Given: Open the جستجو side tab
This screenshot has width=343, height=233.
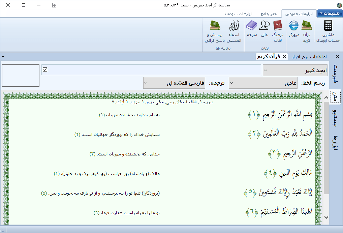Looking at the screenshot, I should pos(335,118).
